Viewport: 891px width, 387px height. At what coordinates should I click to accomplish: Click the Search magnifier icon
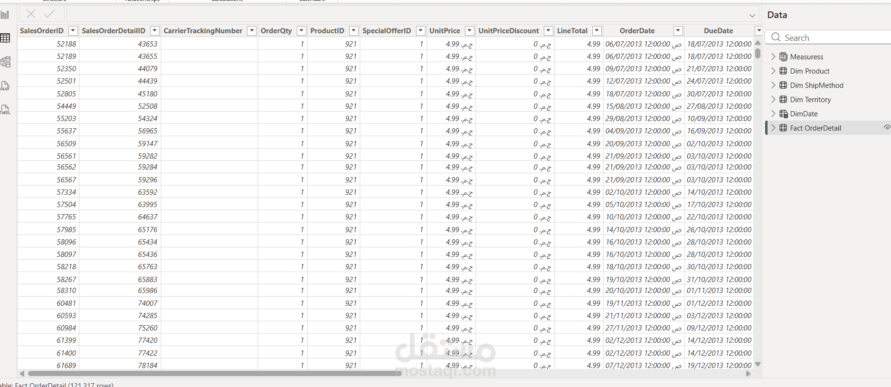[x=776, y=37]
